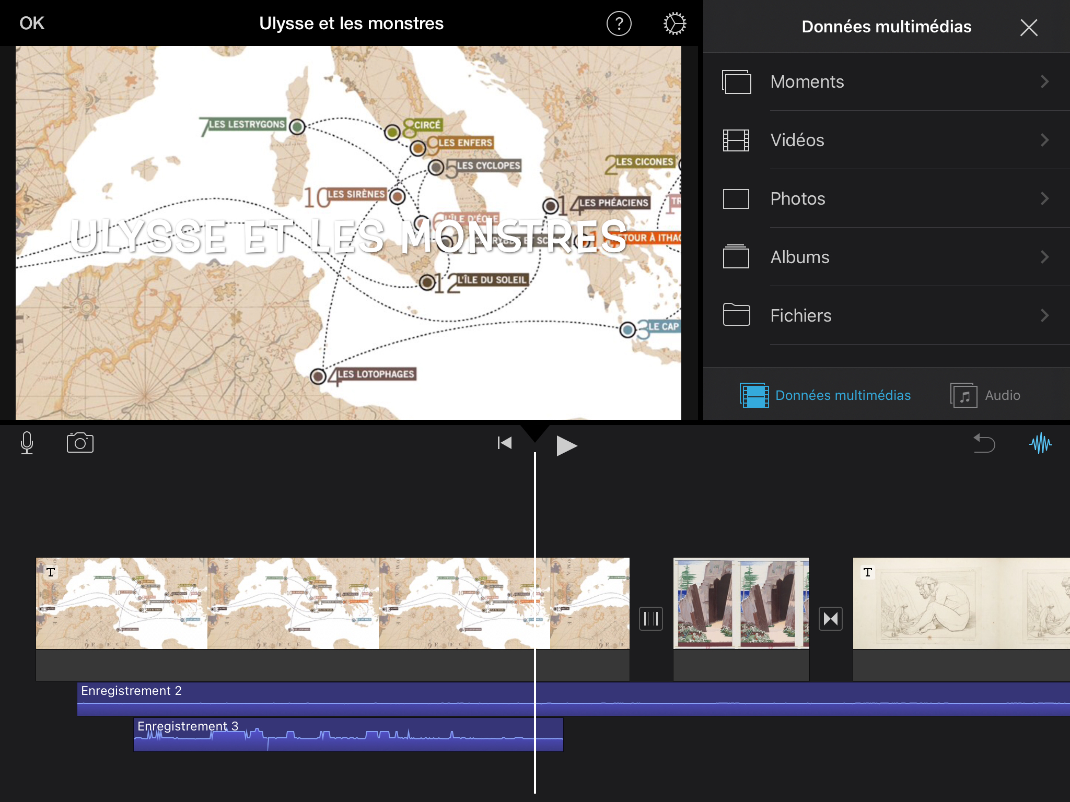Start voiceover with the microphone icon
Viewport: 1070px width, 802px height.
(x=27, y=443)
